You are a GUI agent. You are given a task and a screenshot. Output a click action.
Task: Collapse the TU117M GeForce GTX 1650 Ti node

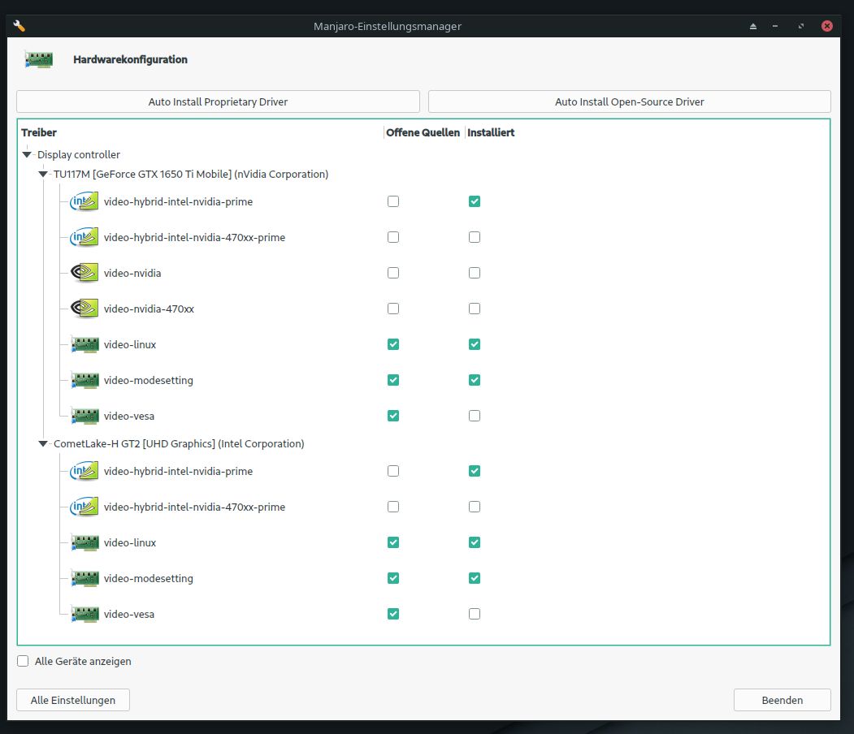43,174
